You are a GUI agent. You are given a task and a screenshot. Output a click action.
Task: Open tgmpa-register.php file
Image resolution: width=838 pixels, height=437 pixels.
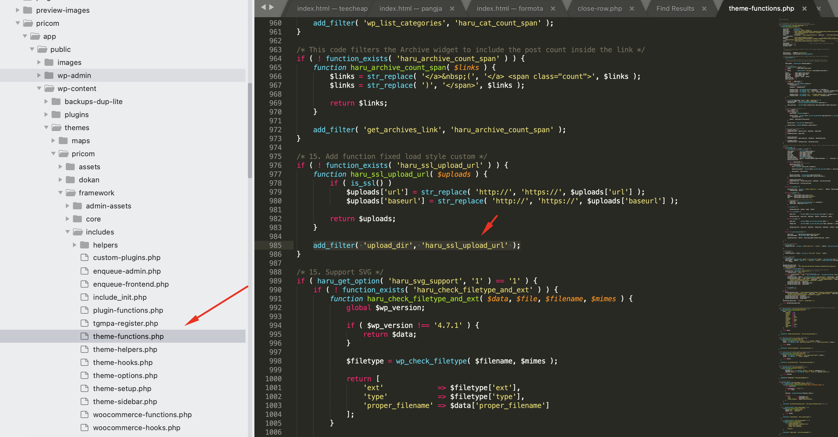125,323
